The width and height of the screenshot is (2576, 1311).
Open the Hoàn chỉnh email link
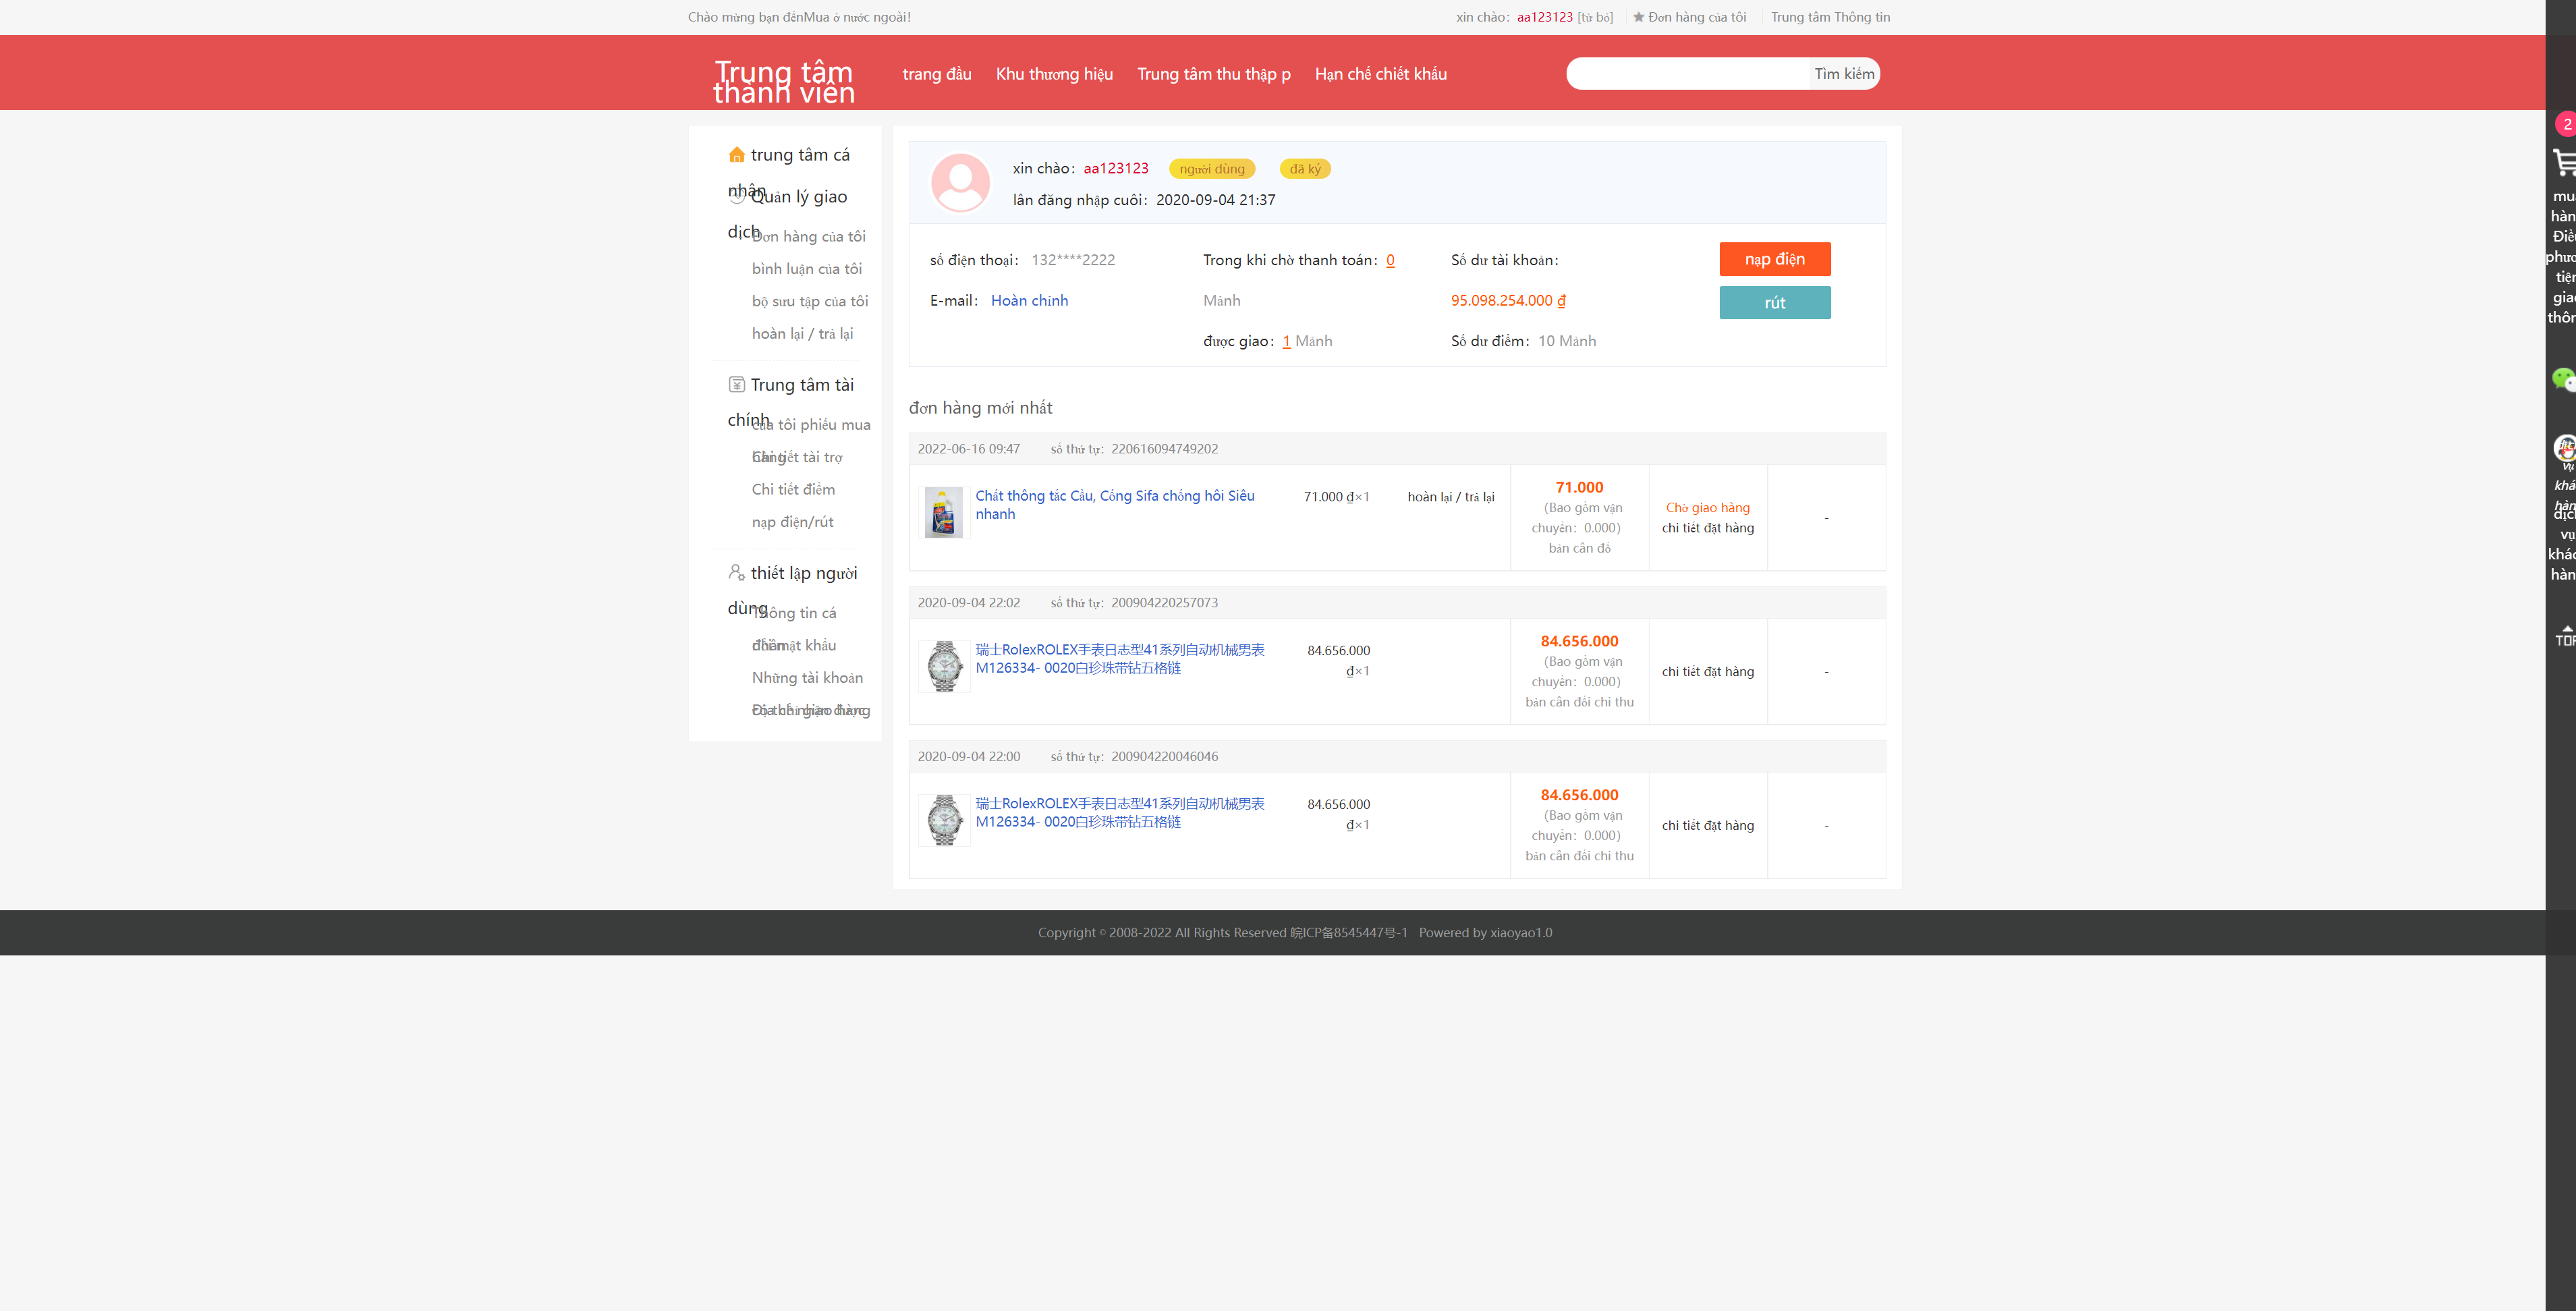pos(1029,301)
